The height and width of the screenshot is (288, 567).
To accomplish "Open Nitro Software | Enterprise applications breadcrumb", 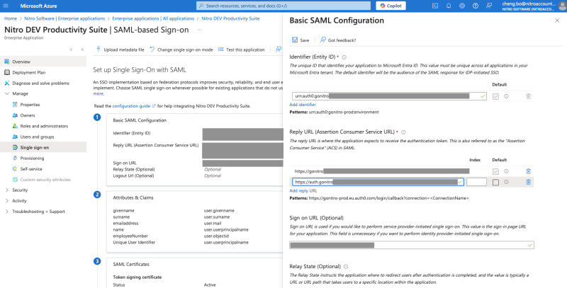I will [64, 18].
